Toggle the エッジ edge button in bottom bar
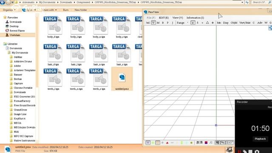 (x=229, y=143)
